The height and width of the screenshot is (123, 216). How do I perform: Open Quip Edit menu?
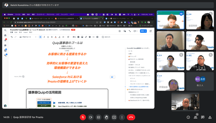[x=16, y=32]
